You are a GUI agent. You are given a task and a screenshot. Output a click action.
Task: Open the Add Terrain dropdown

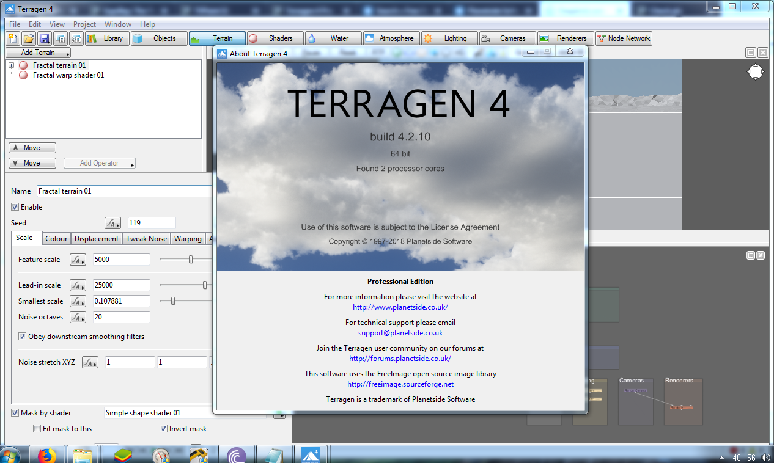pyautogui.click(x=38, y=53)
